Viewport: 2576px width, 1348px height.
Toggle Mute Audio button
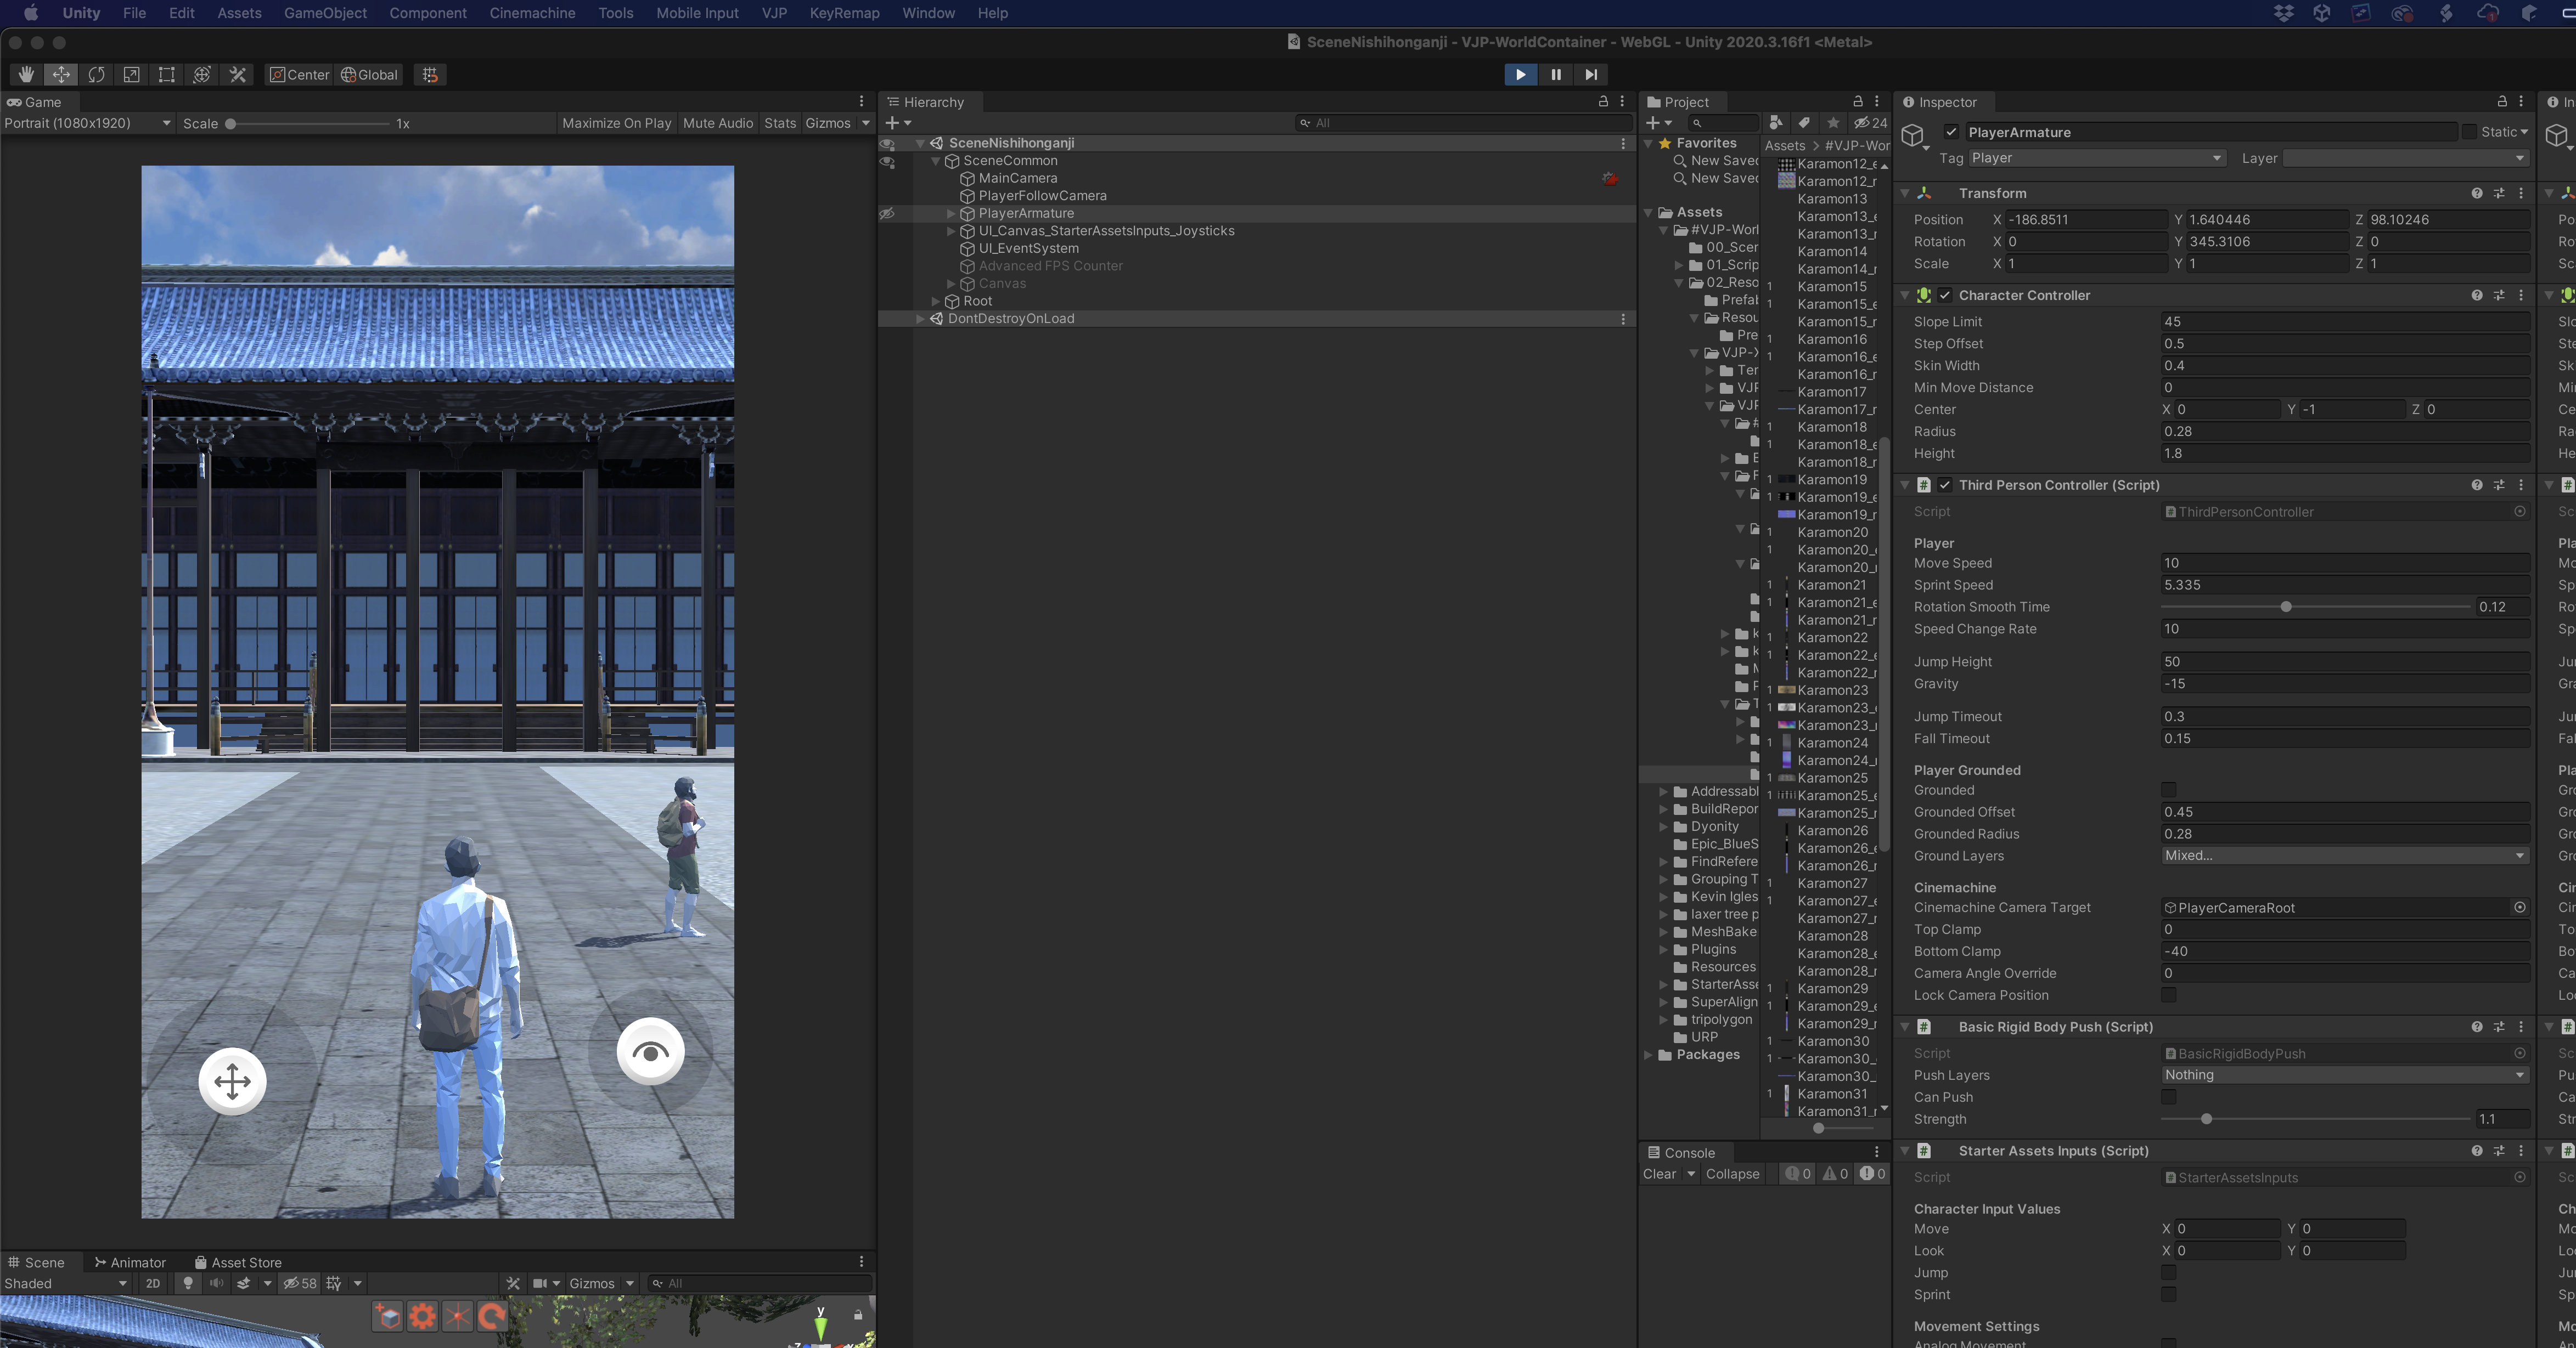point(717,123)
